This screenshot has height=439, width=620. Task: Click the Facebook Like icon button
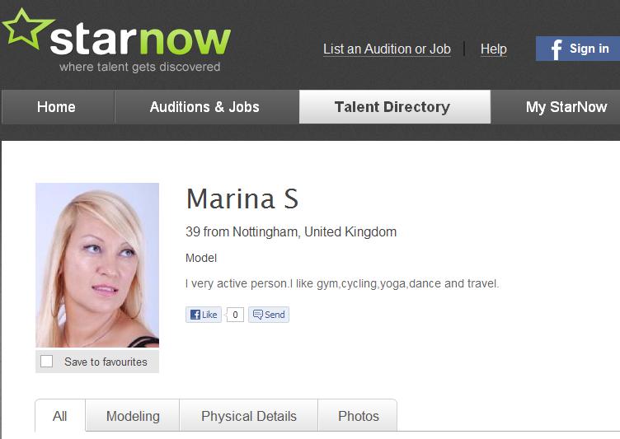[x=204, y=315]
